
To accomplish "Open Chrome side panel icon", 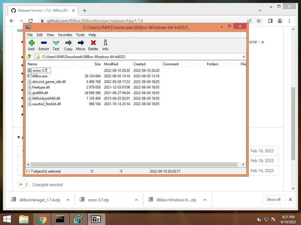I will point(270,21).
